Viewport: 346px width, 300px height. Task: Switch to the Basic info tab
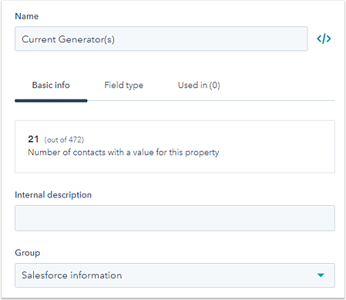click(x=51, y=85)
